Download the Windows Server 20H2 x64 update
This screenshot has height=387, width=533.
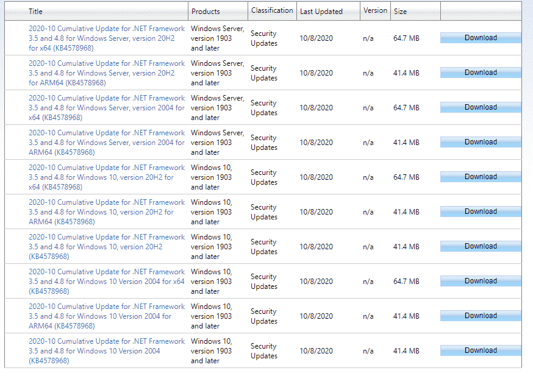480,38
